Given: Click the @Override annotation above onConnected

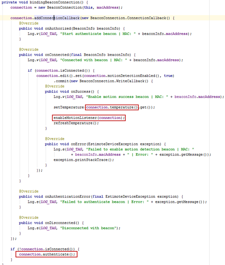Looking at the screenshot, I should click(x=29, y=49).
